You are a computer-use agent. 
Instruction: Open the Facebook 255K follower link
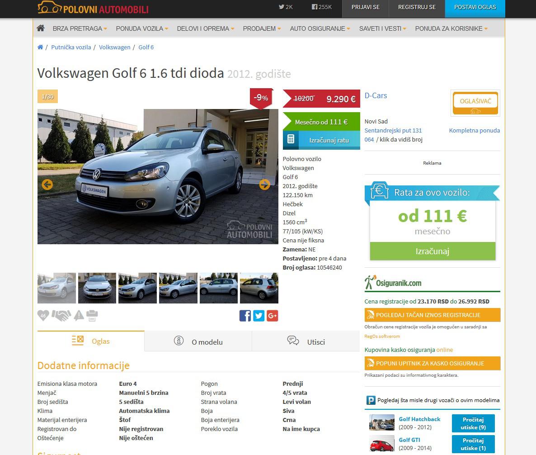click(x=322, y=7)
